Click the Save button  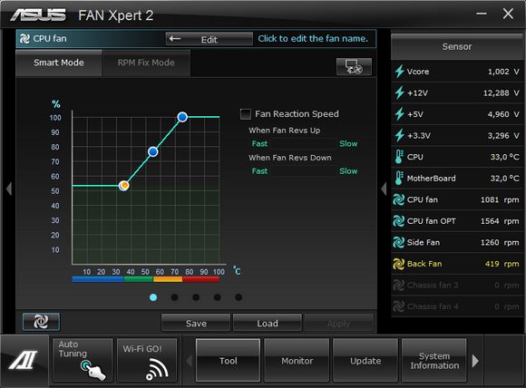click(196, 324)
